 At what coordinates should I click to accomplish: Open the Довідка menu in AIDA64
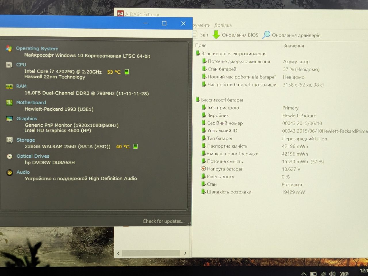[x=223, y=25]
